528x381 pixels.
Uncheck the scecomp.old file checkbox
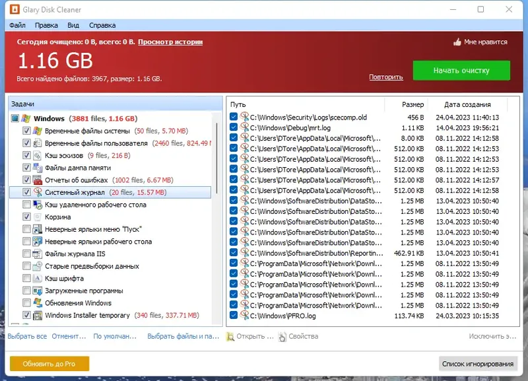[234, 117]
